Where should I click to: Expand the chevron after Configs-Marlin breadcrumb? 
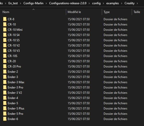[46, 3]
